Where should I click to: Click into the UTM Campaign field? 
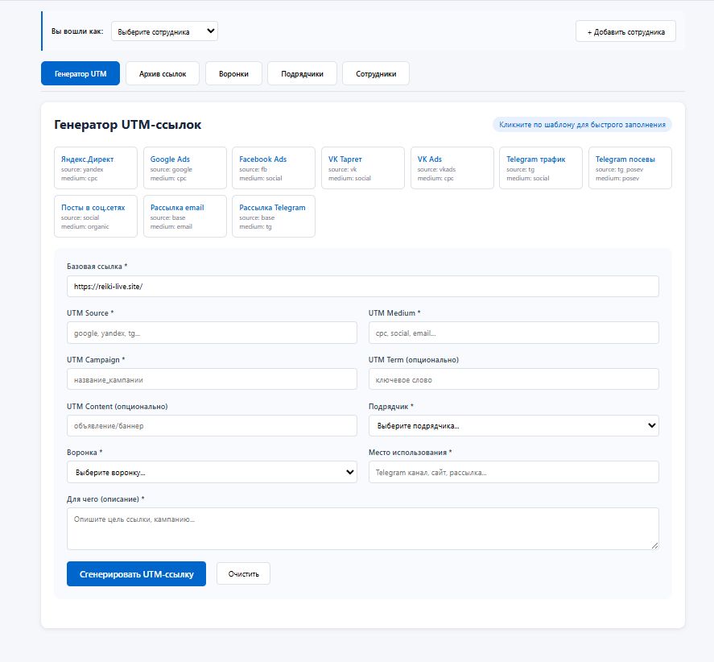click(x=212, y=379)
